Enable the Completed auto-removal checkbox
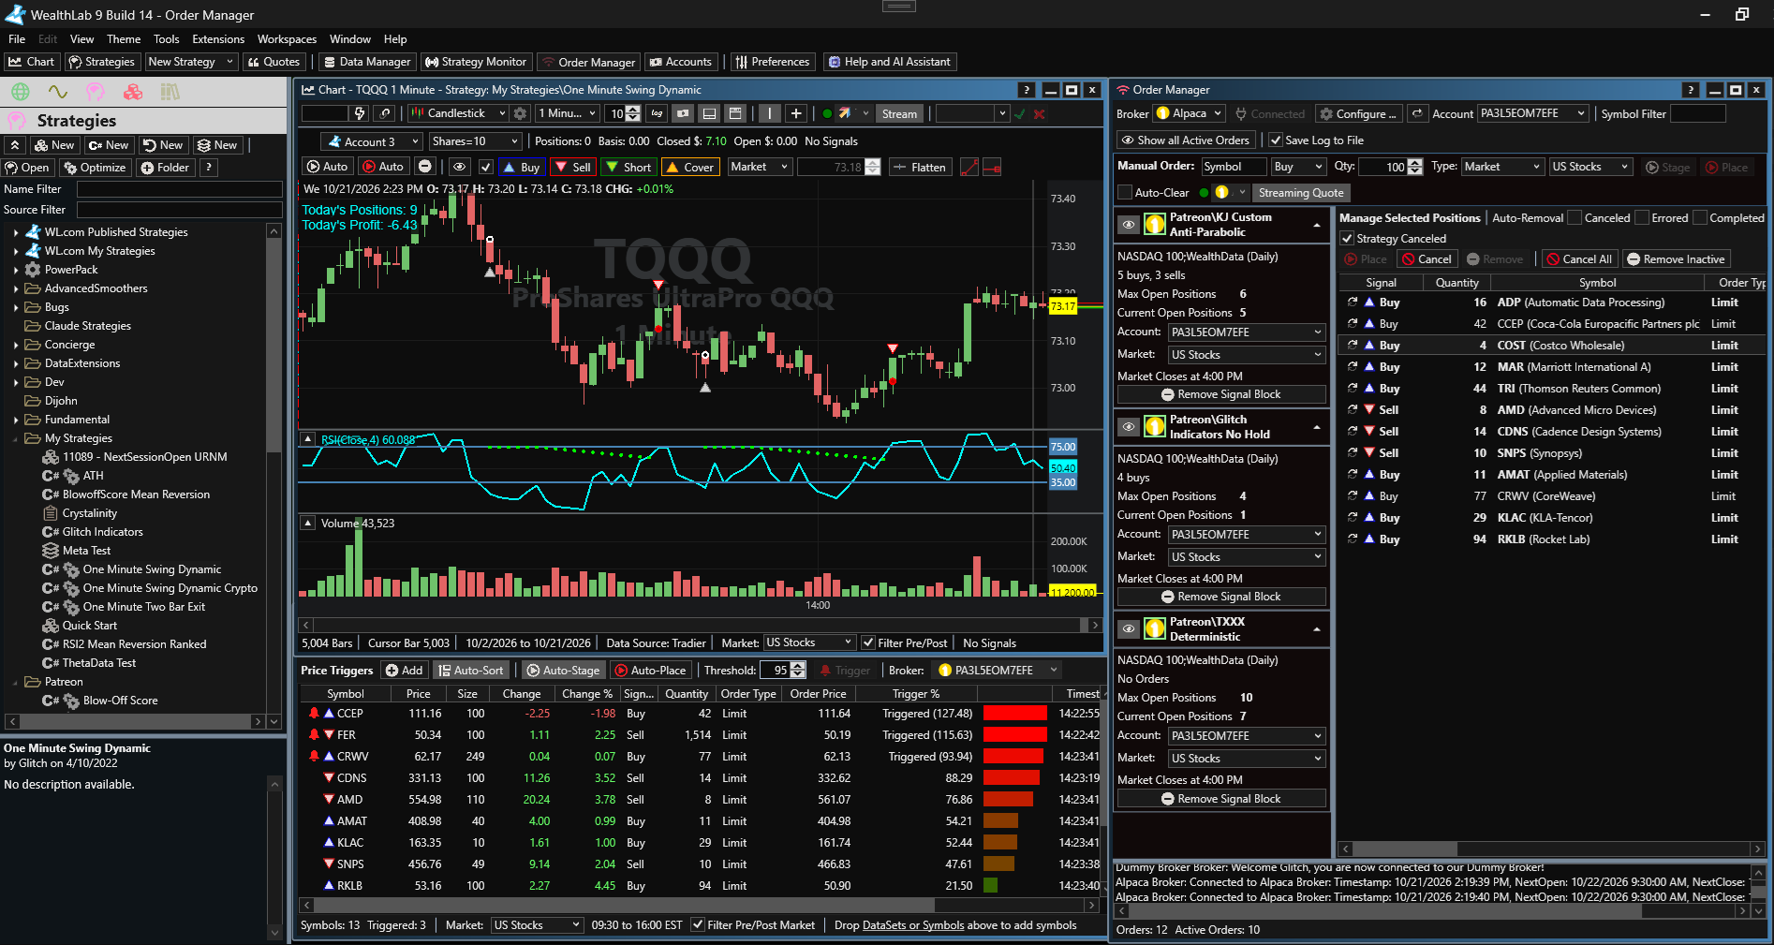Screen dimensions: 1774x945 [x=1700, y=218]
